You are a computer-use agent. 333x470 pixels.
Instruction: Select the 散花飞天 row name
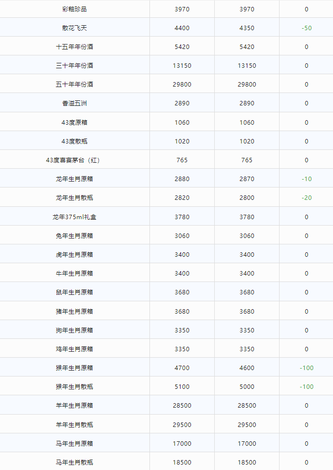pyautogui.click(x=74, y=28)
